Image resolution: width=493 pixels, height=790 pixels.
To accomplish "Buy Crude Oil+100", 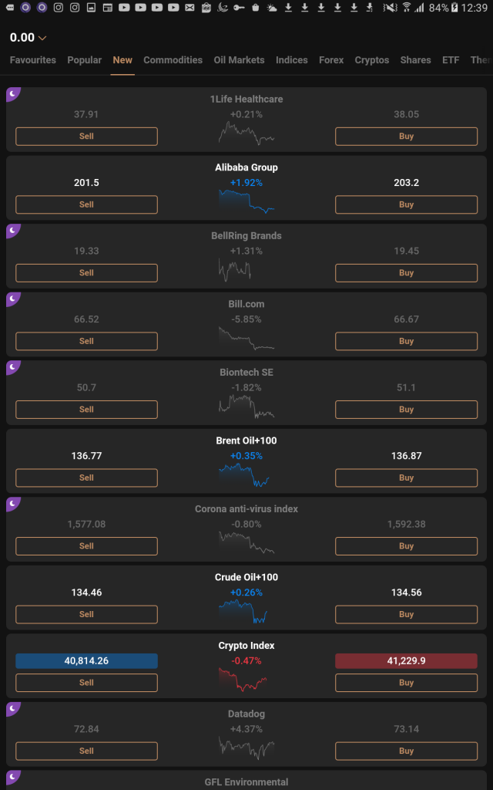I will click(x=406, y=614).
